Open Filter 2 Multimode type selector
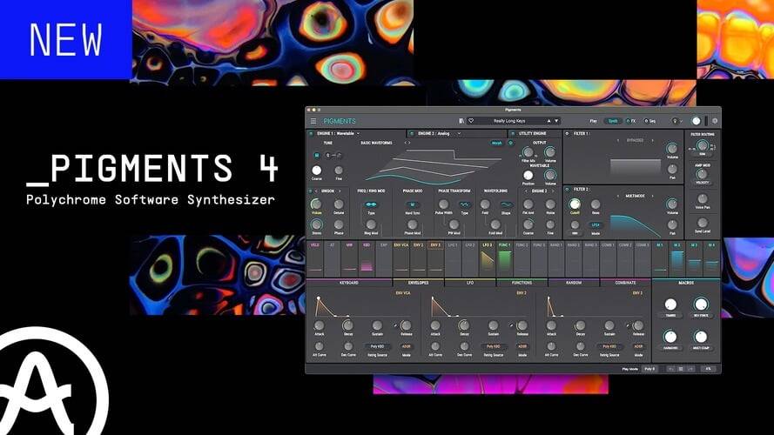 point(636,197)
